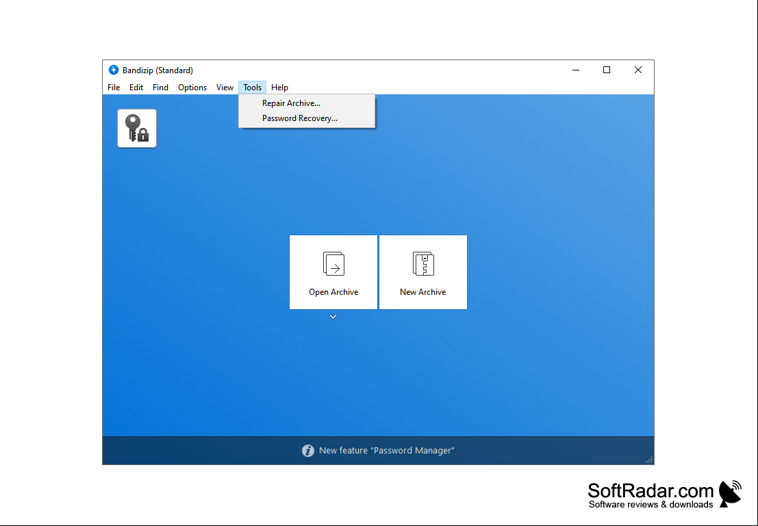Open the Password Manager key-lock icon
758x526 pixels.
coord(137,128)
